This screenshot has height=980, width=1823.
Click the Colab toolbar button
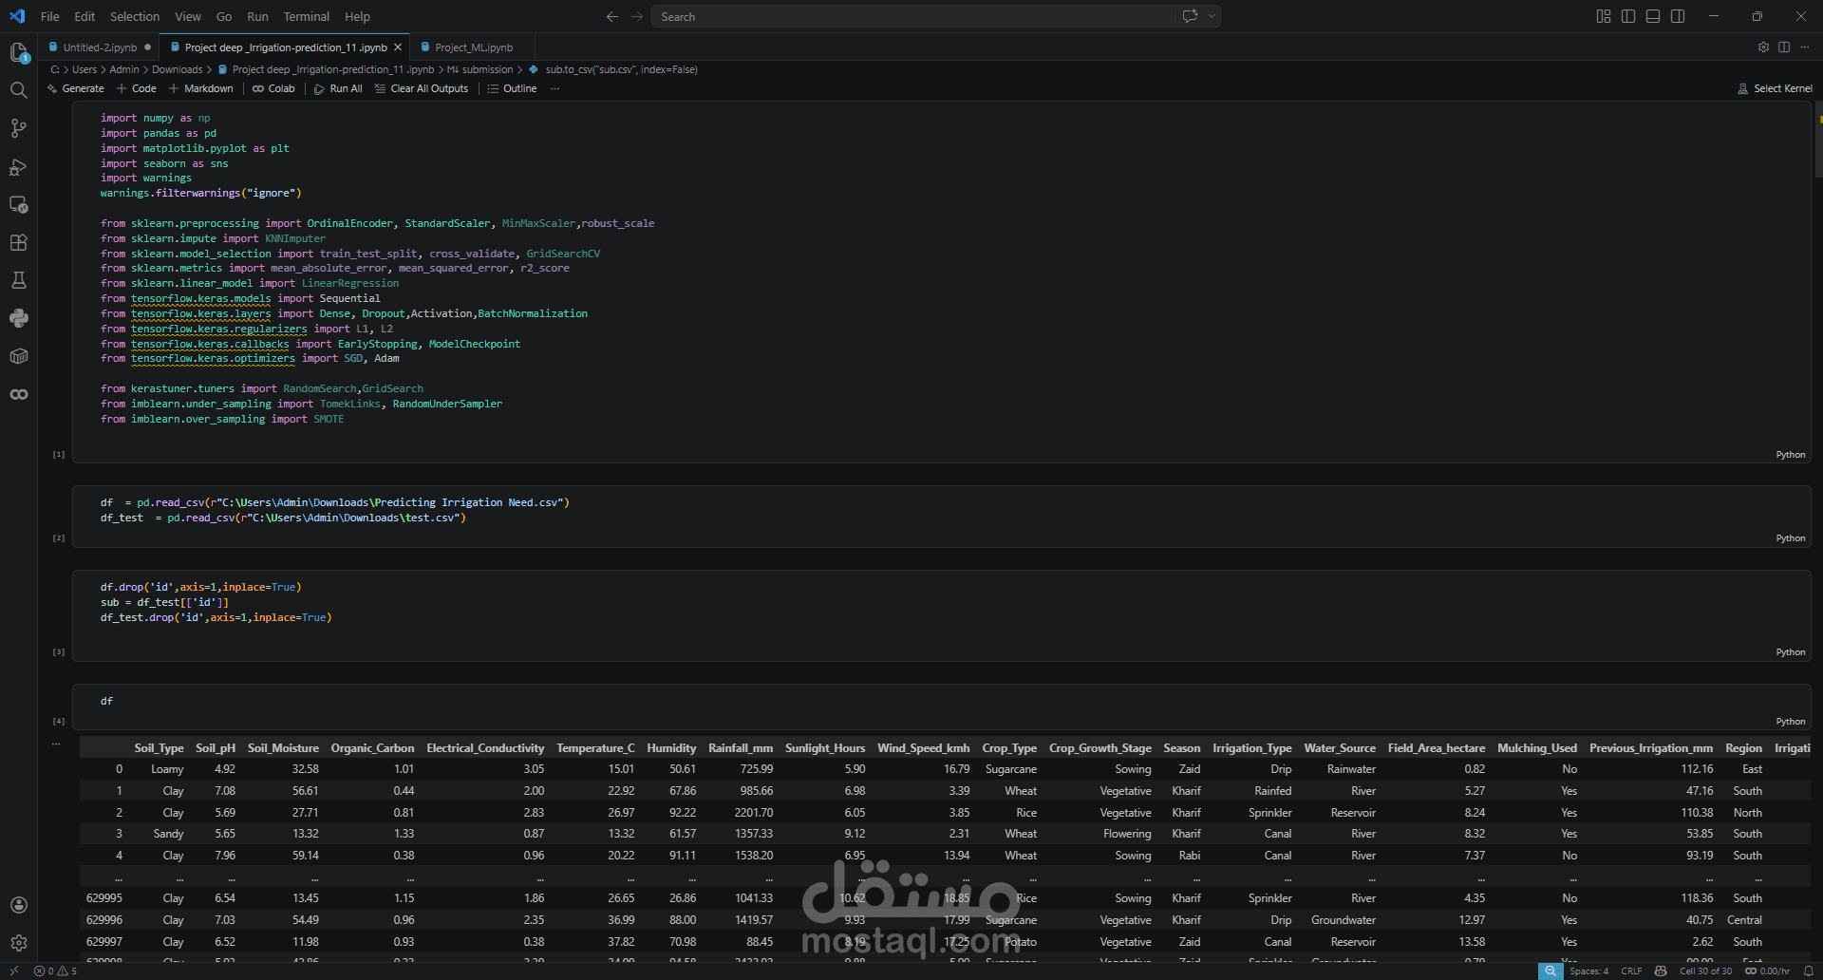click(273, 88)
